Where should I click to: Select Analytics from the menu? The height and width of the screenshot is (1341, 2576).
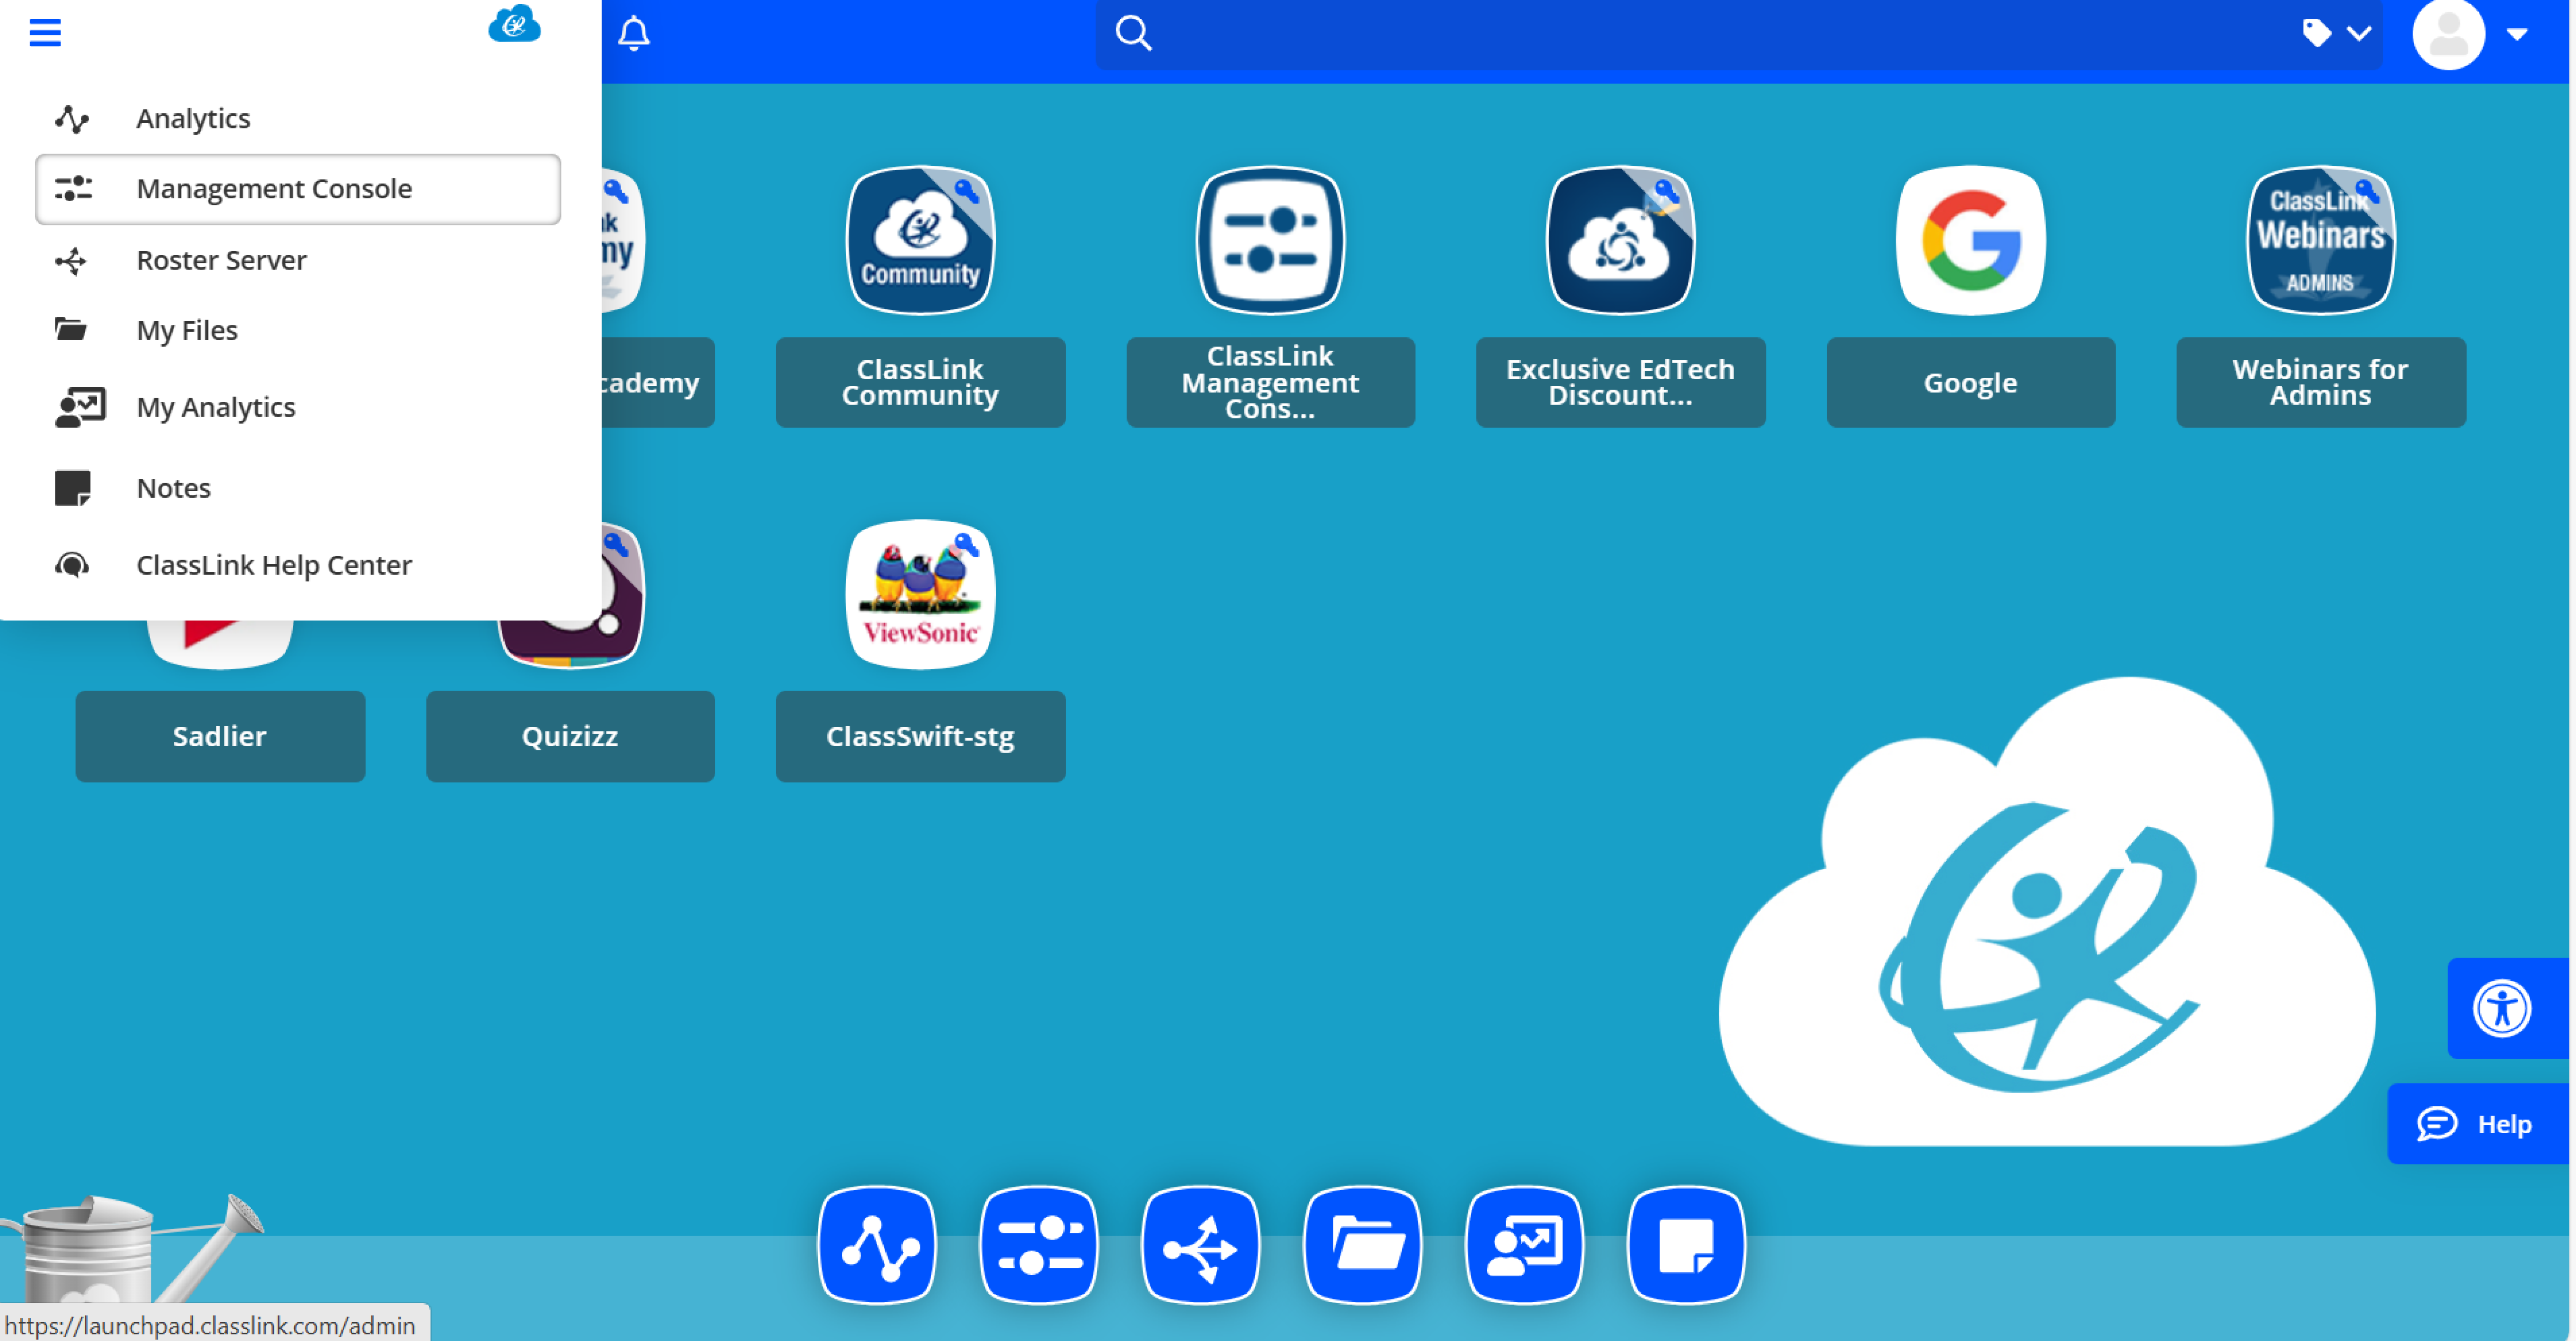pos(193,118)
